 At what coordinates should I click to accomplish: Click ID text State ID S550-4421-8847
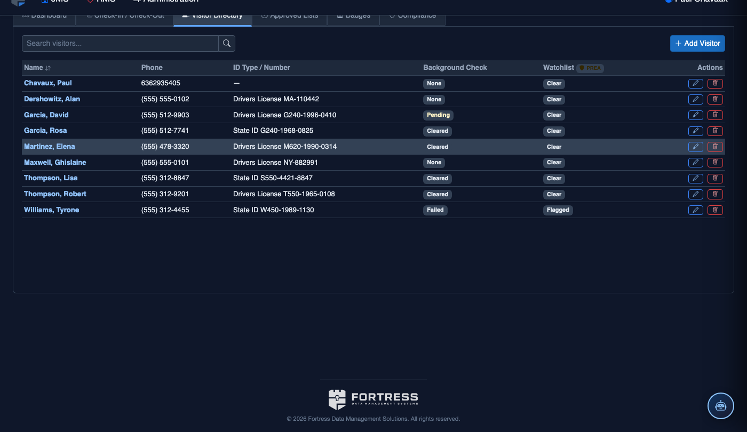click(273, 178)
